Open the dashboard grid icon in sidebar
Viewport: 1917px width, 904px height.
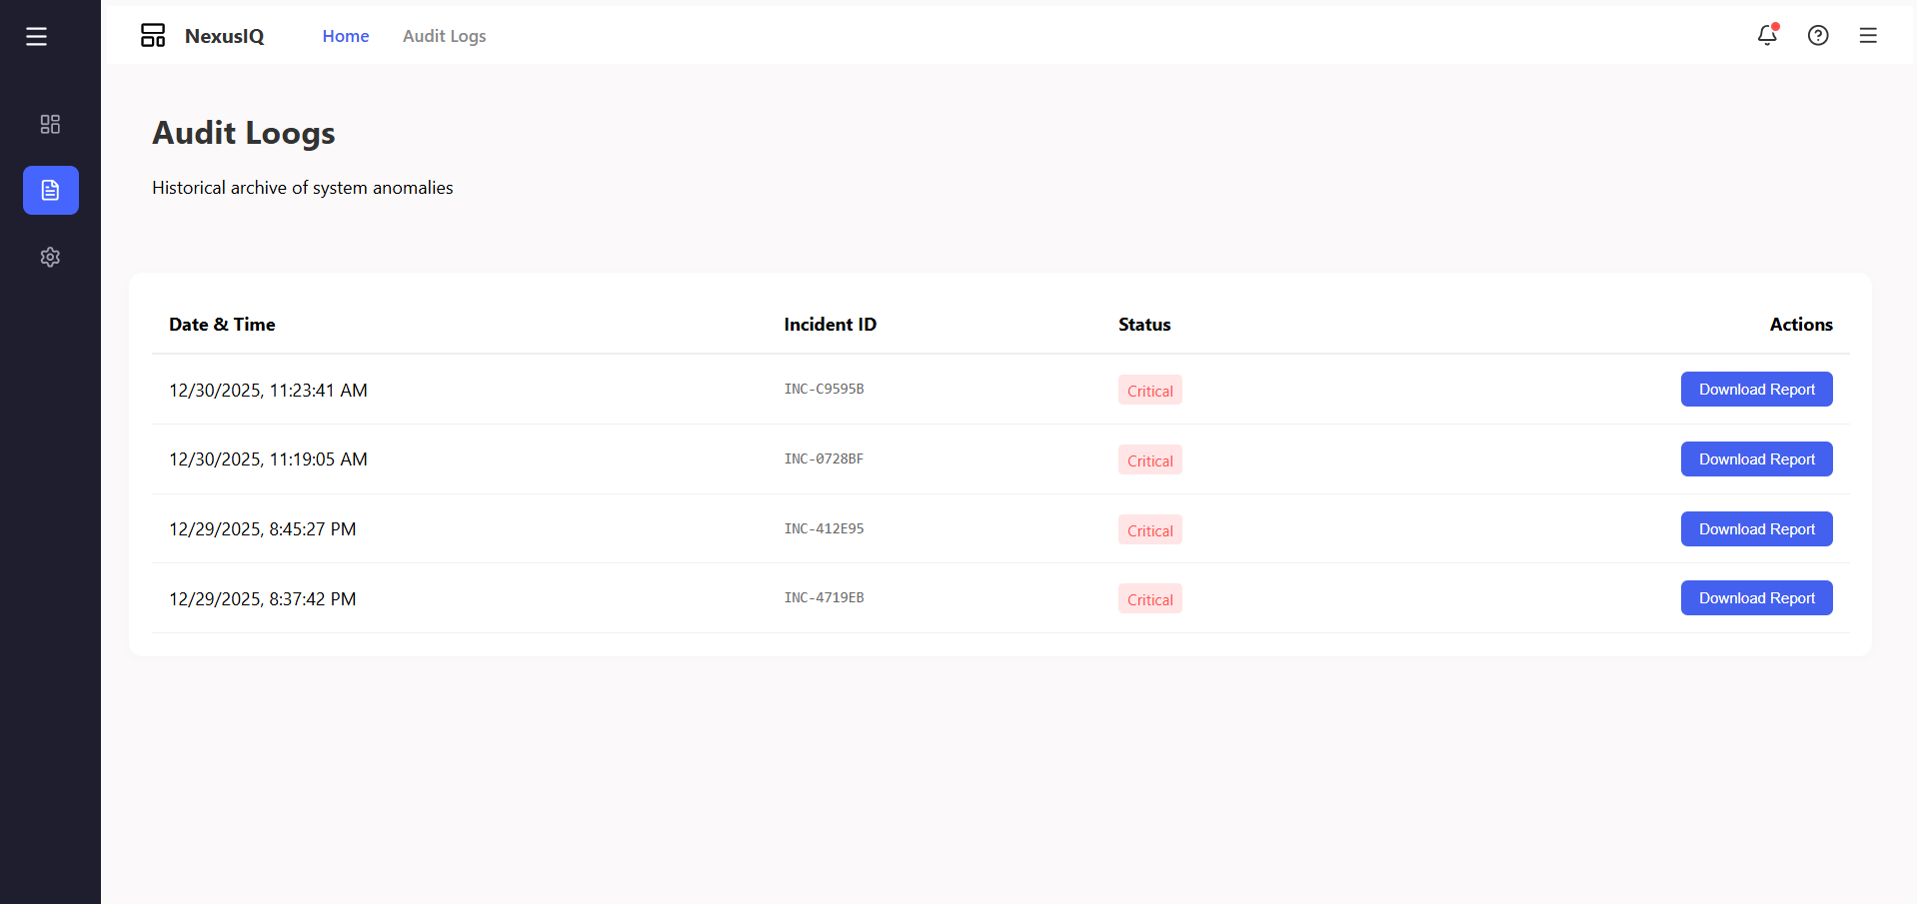(x=50, y=124)
